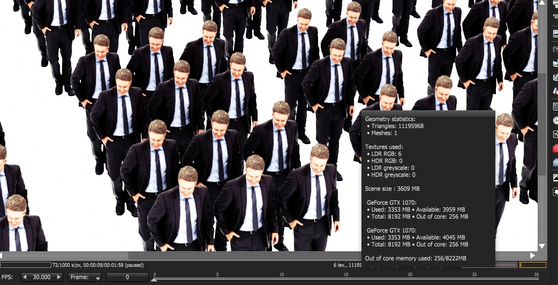Click the 'Scene size : 3609 MB' text
Image resolution: width=558 pixels, height=285 pixels.
coord(392,189)
